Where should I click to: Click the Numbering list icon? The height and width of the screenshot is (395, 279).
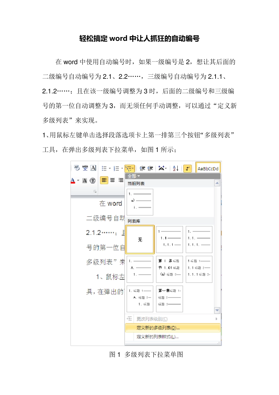[116, 168]
